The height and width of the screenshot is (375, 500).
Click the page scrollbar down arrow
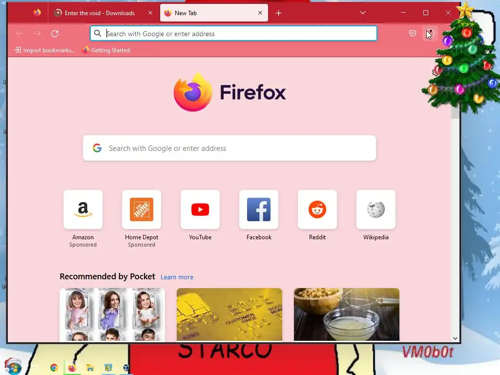point(456,338)
